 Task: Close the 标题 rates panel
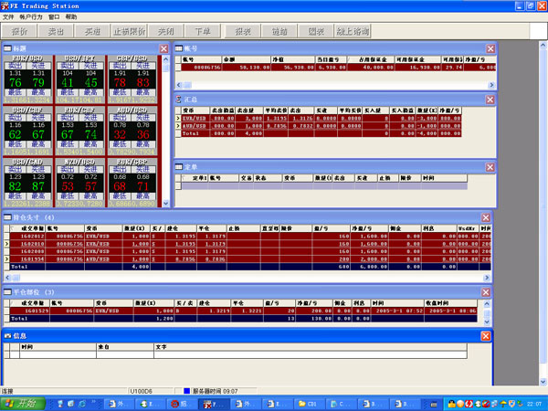pyautogui.click(x=163, y=48)
